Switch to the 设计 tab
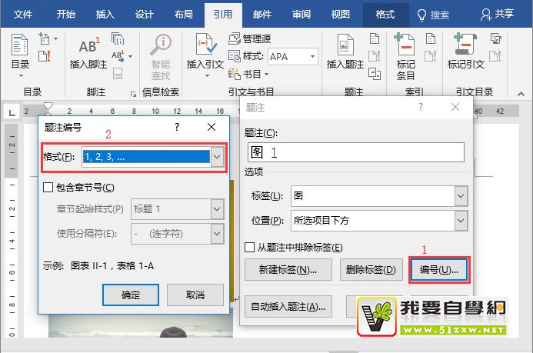 click(144, 15)
